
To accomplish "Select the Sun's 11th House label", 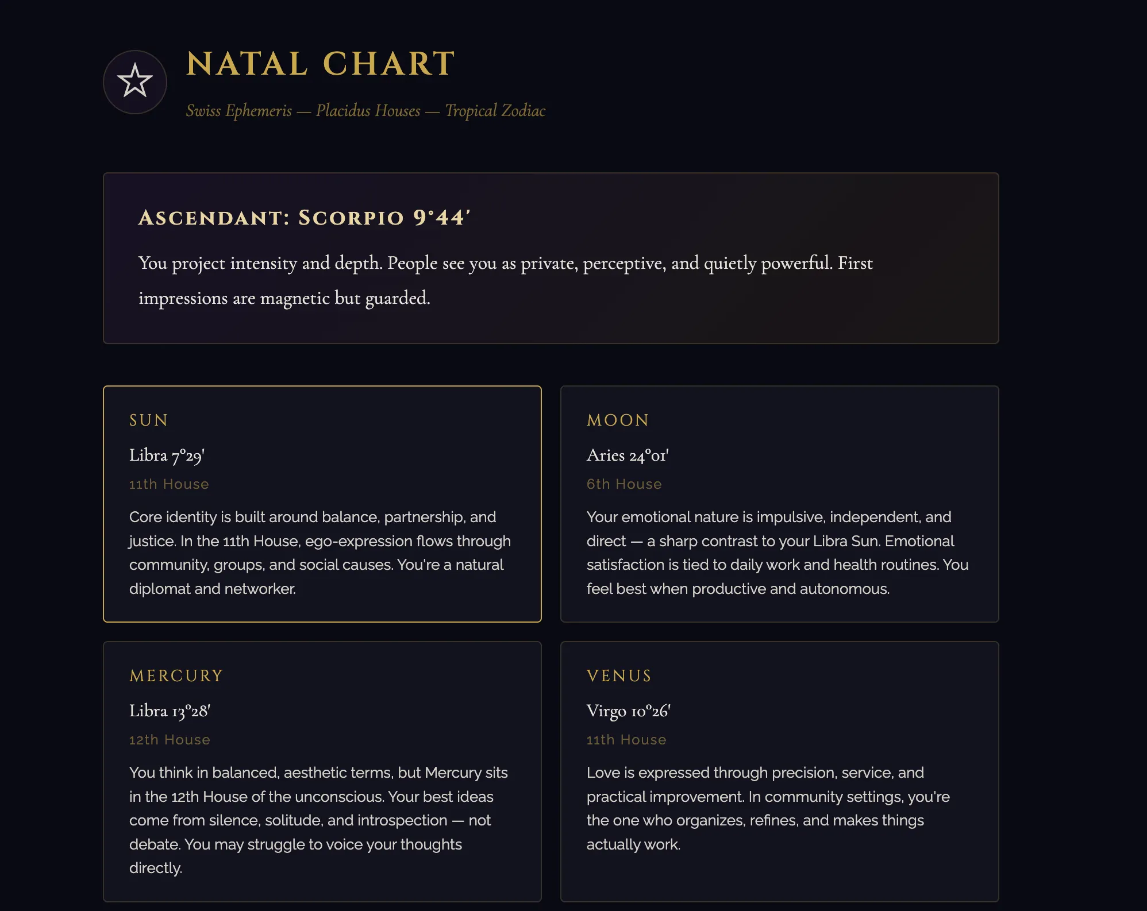I will (169, 484).
